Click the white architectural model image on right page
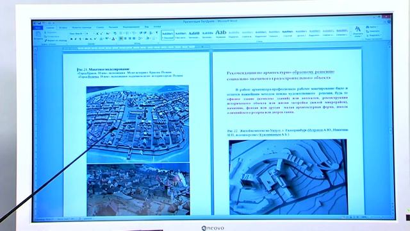The height and width of the screenshot is (231, 410). 288,177
